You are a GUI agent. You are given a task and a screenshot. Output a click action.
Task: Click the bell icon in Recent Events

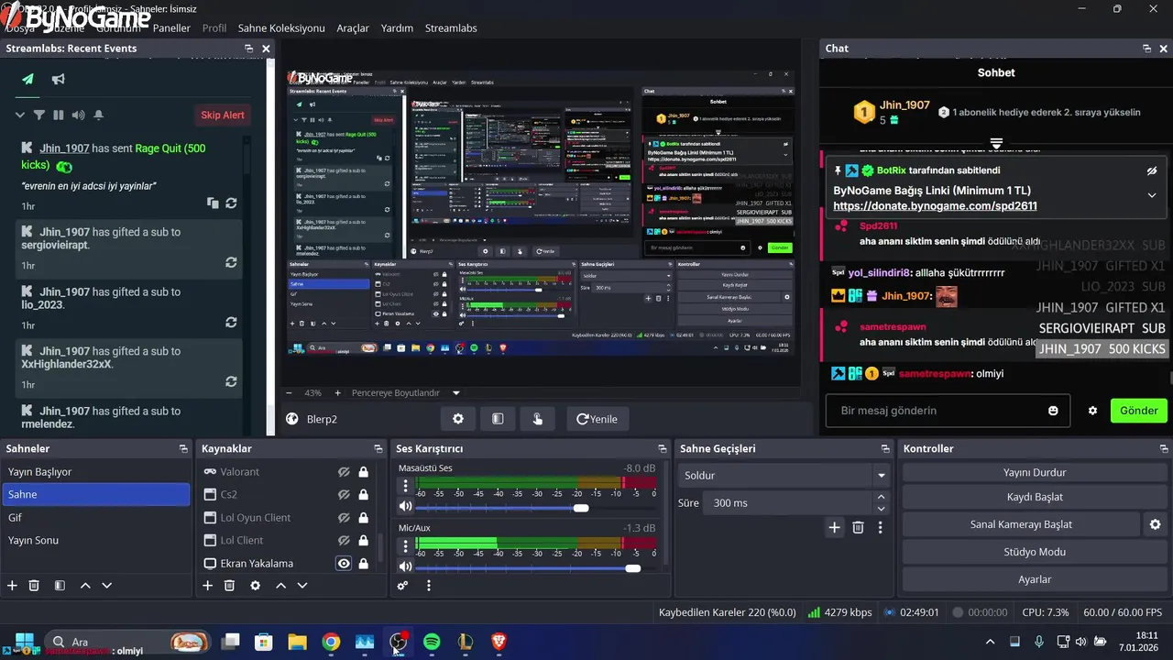coord(99,115)
